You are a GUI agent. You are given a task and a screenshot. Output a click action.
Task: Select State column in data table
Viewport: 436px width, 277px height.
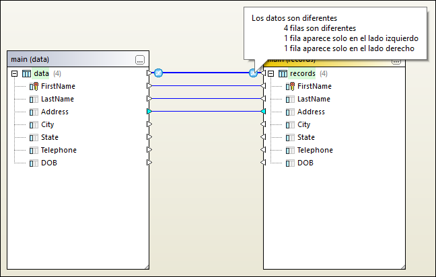click(50, 137)
